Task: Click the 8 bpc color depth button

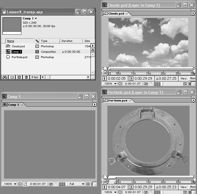Action: (35, 77)
